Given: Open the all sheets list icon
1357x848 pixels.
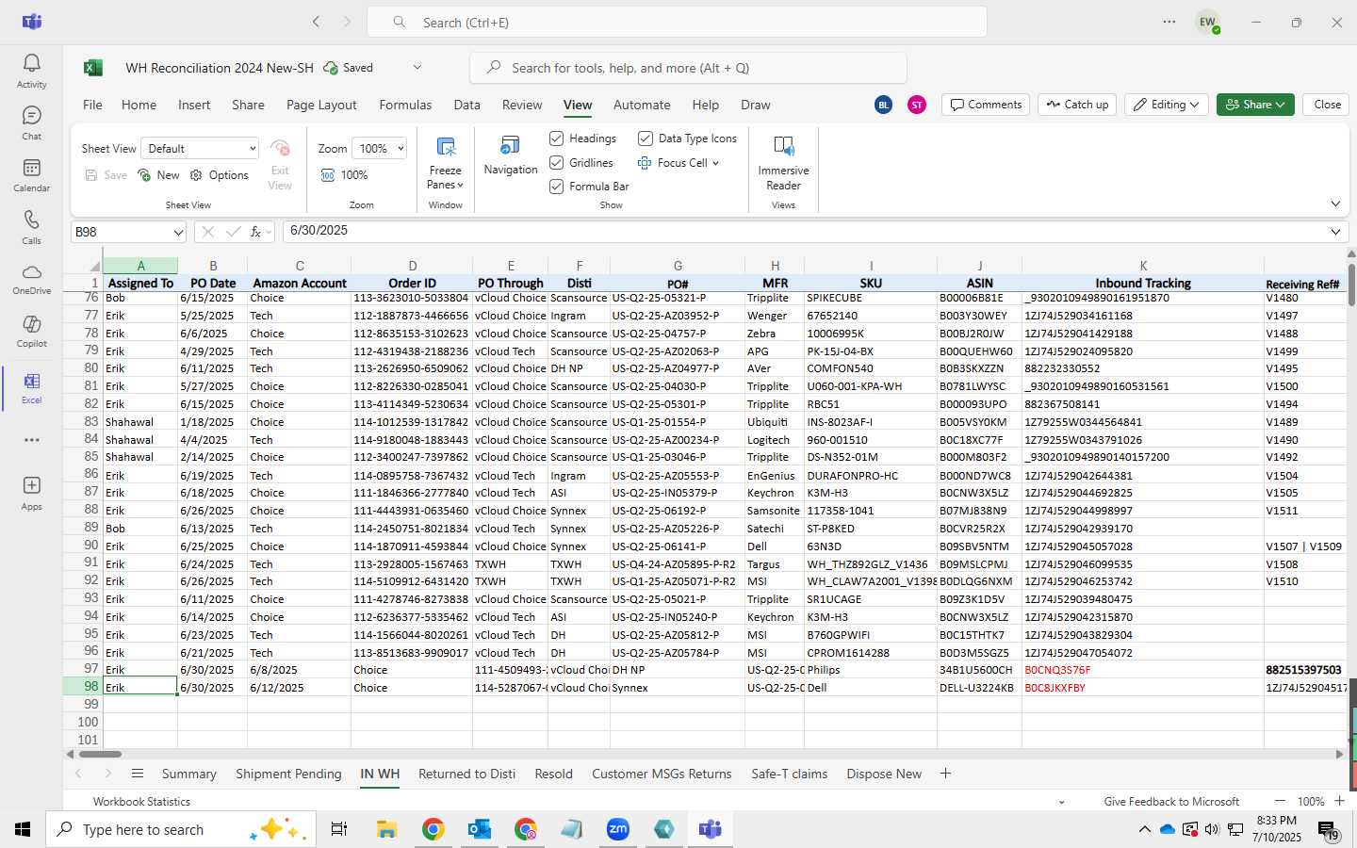Looking at the screenshot, I should point(138,774).
